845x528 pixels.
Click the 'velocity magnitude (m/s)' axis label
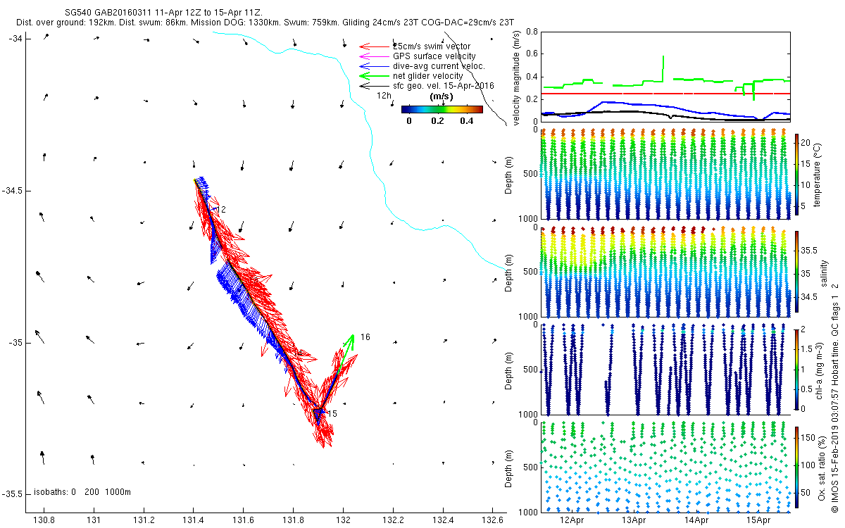(517, 77)
